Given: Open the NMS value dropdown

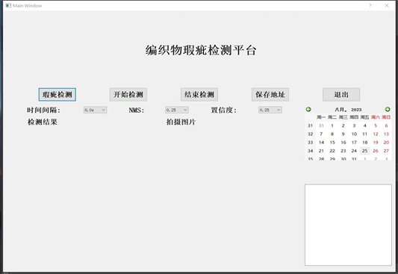Looking at the screenshot, I should point(177,110).
